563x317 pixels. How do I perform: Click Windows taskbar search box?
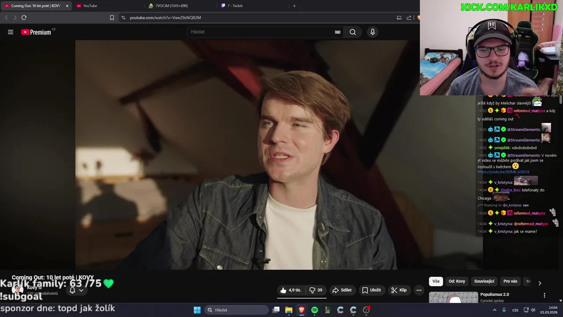[237, 310]
